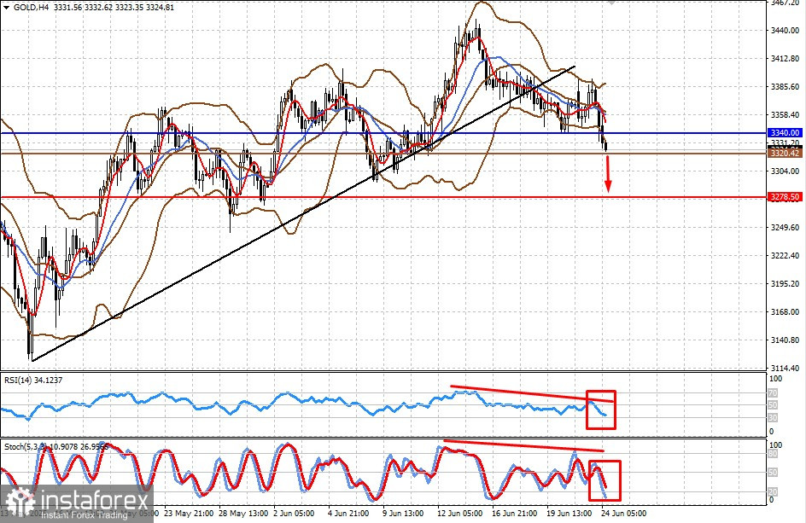This screenshot has width=806, height=523.
Task: Click the 3412.80 price axis label
Action: (x=785, y=59)
